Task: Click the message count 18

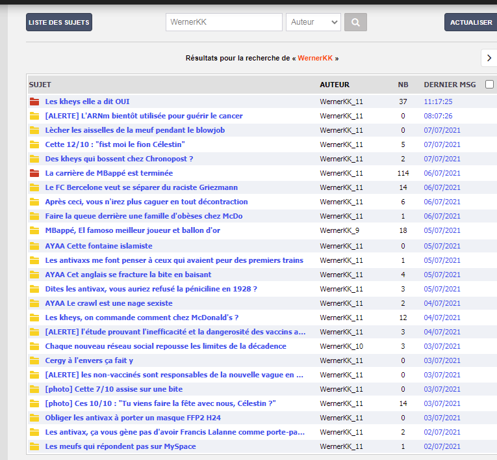Action: click(403, 230)
